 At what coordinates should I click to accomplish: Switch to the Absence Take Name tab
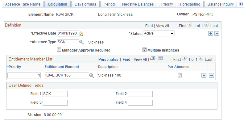(x=23, y=4)
